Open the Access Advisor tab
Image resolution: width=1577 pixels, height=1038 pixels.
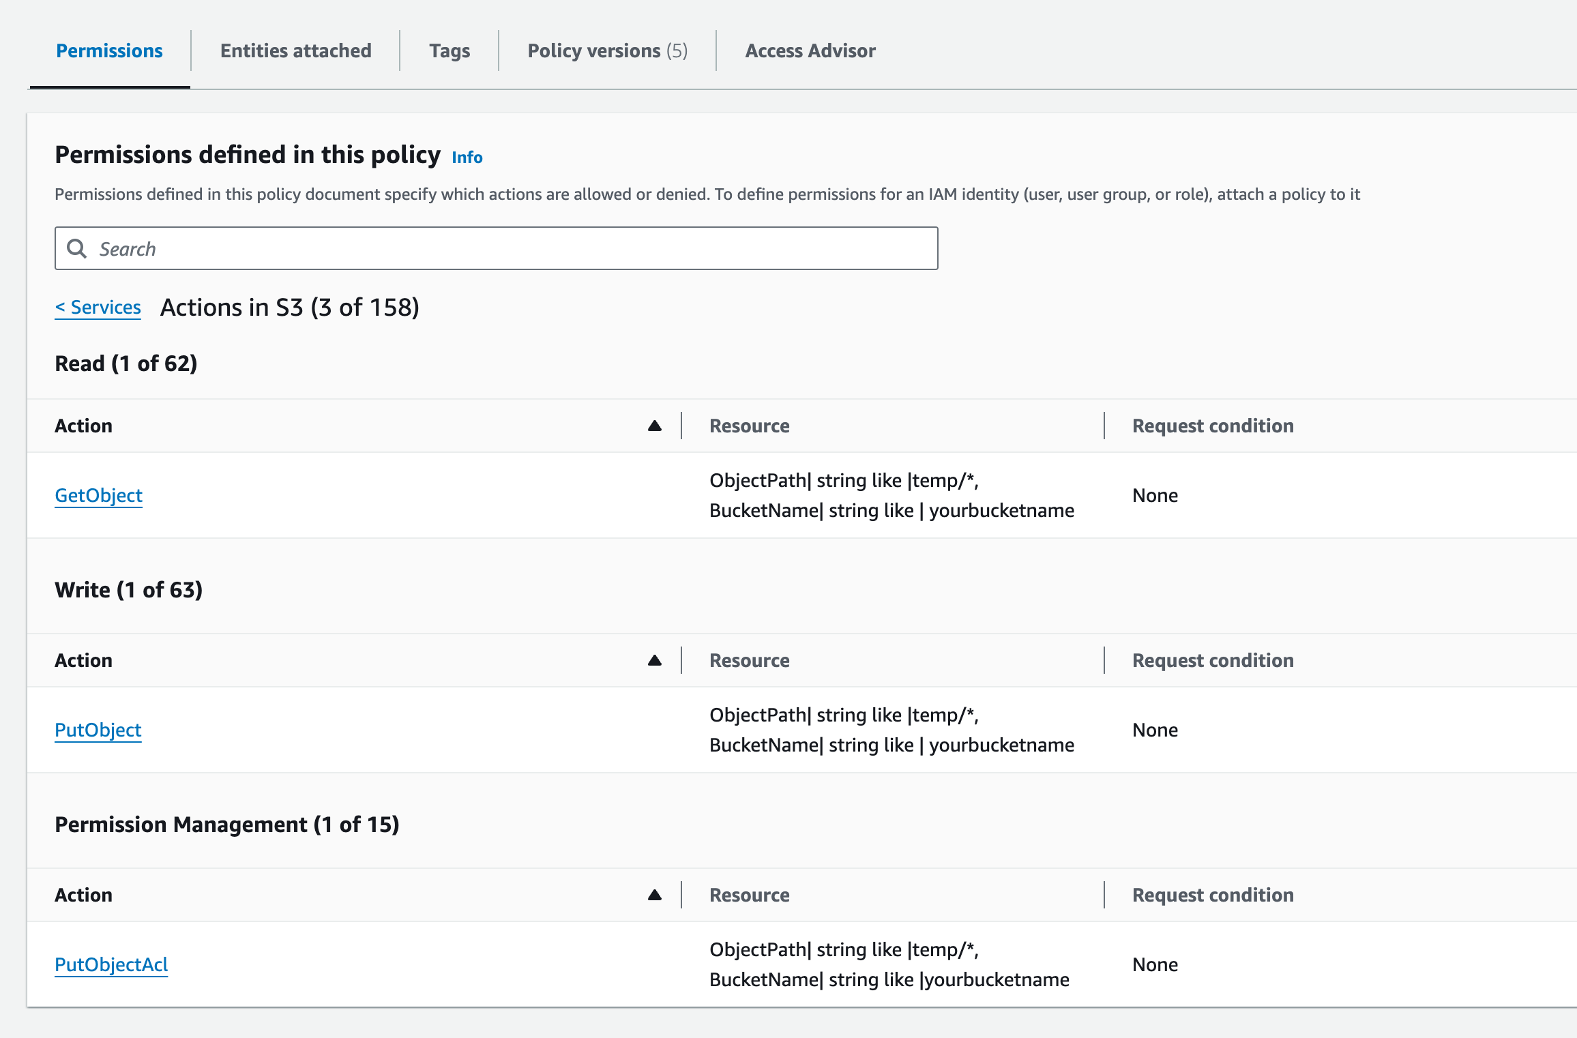click(810, 51)
